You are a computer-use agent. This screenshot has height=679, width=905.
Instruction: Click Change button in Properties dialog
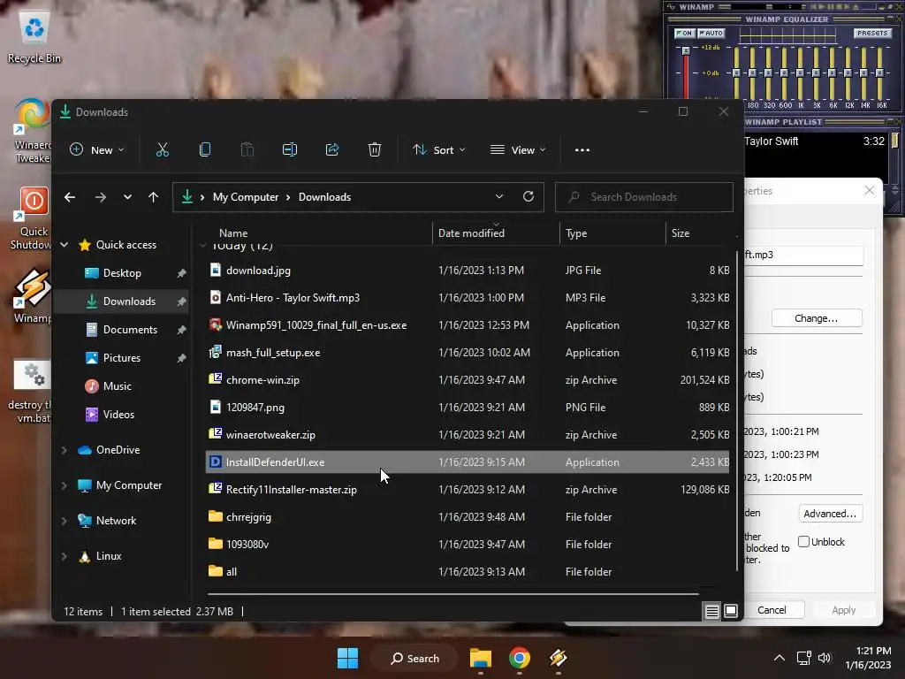[816, 318]
